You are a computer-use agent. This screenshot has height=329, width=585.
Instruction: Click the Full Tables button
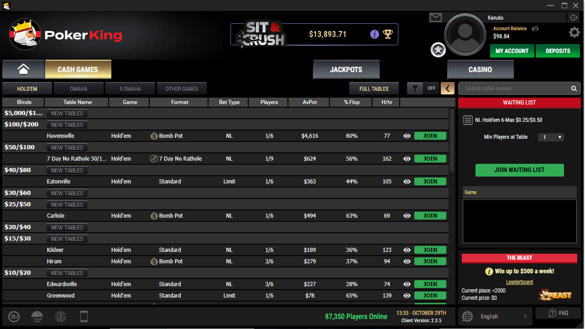point(374,89)
